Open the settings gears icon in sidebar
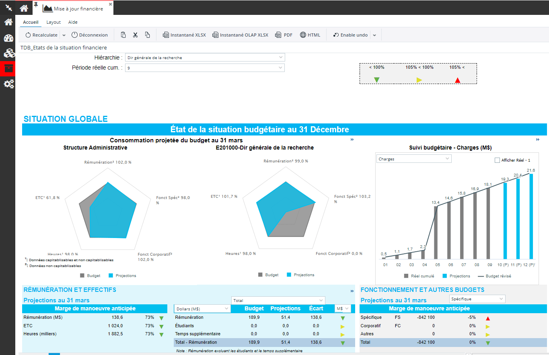The image size is (549, 355). [x=8, y=84]
